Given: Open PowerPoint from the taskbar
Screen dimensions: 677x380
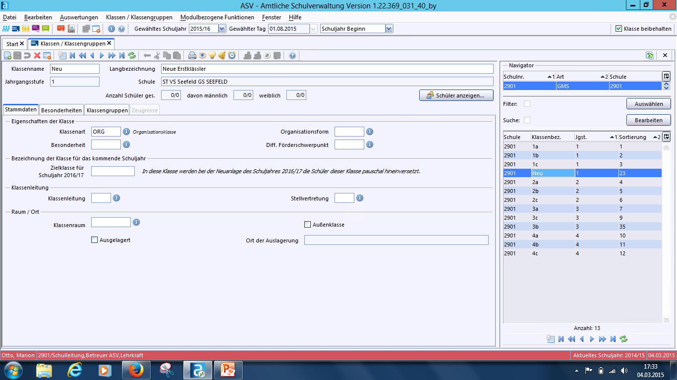Looking at the screenshot, I should 228,370.
